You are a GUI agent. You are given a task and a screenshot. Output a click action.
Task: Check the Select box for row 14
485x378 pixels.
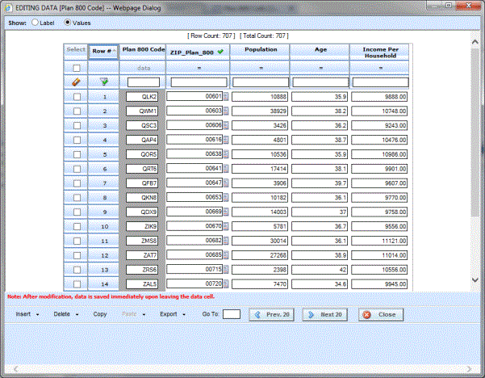tap(77, 283)
